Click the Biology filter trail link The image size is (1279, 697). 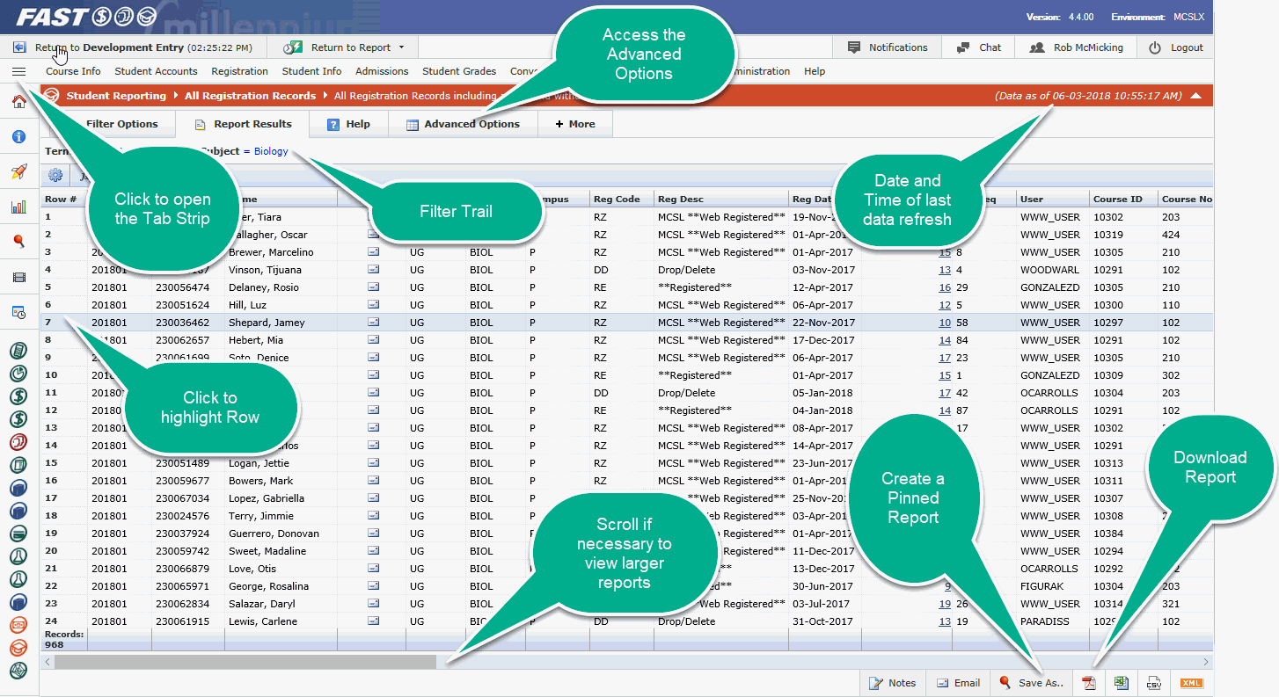(x=271, y=151)
